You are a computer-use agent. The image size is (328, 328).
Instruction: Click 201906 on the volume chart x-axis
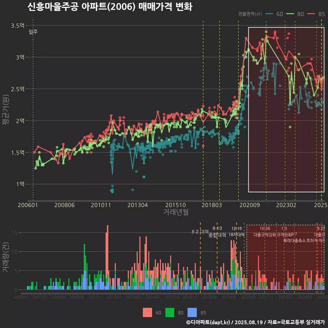[229, 297]
